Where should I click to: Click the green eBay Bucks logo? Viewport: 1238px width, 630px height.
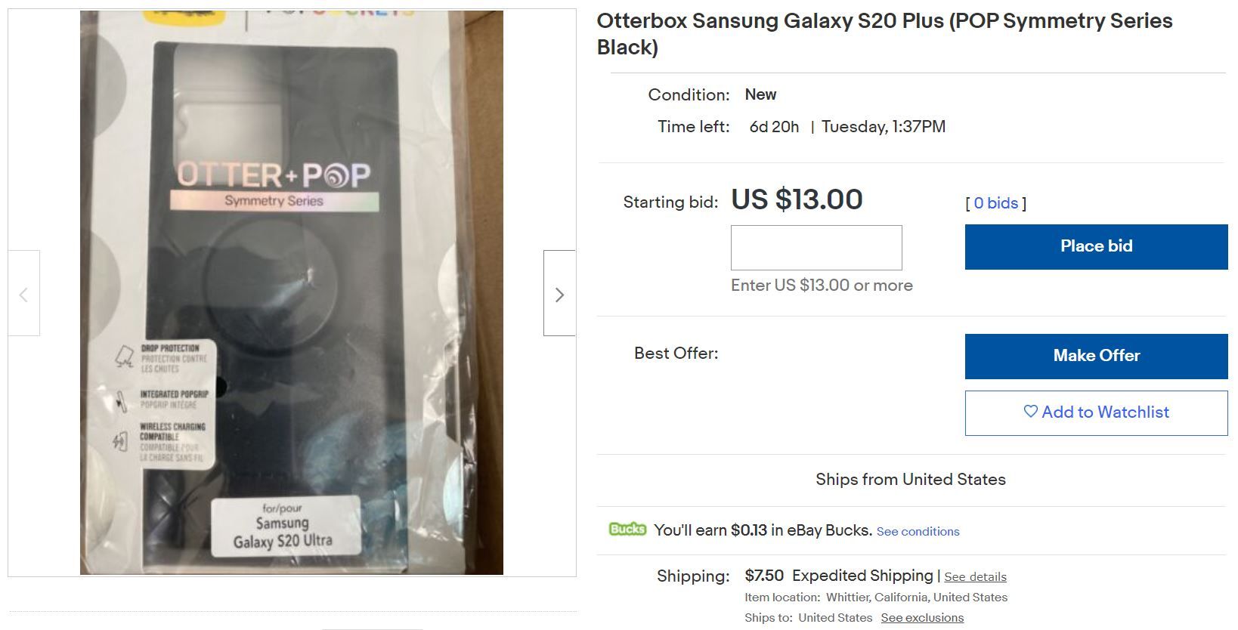pos(627,530)
